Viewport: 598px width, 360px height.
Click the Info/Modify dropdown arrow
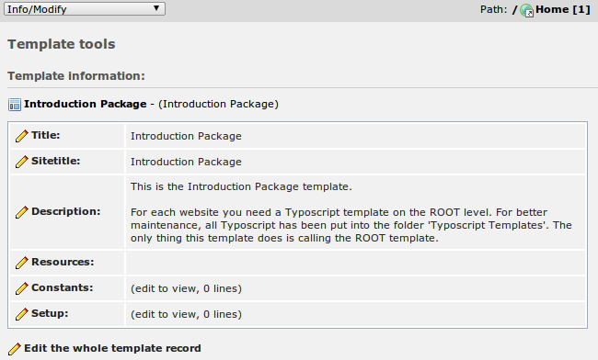[x=156, y=8]
